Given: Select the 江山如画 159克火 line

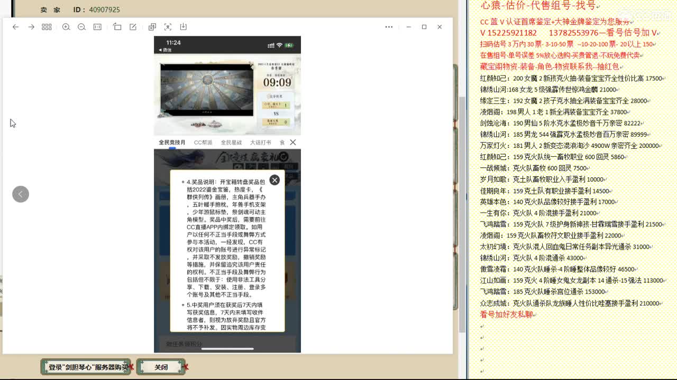Looking at the screenshot, I should 572,280.
